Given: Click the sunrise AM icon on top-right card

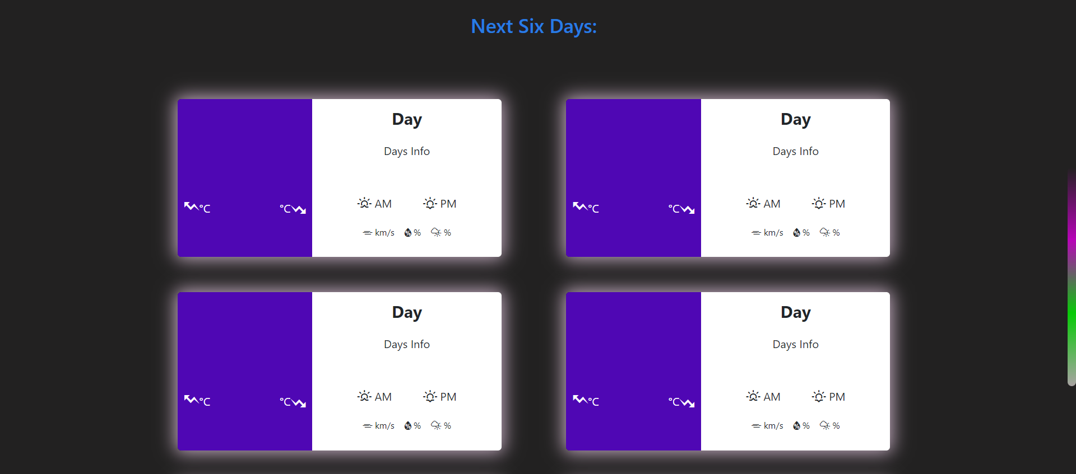Looking at the screenshot, I should coord(753,203).
